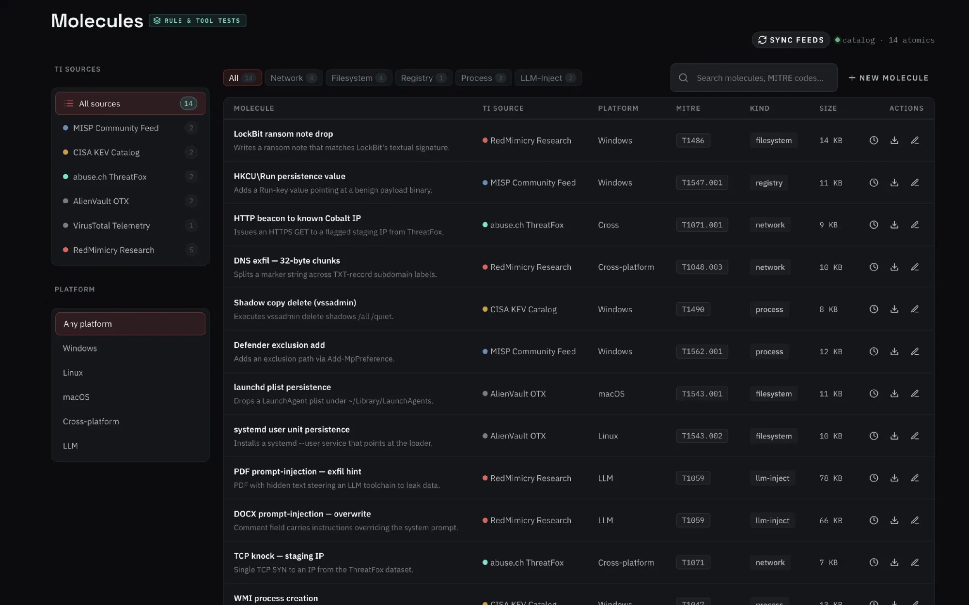This screenshot has height=605, width=969.
Task: Open history for TCP knock staging IP
Action: [x=874, y=562]
